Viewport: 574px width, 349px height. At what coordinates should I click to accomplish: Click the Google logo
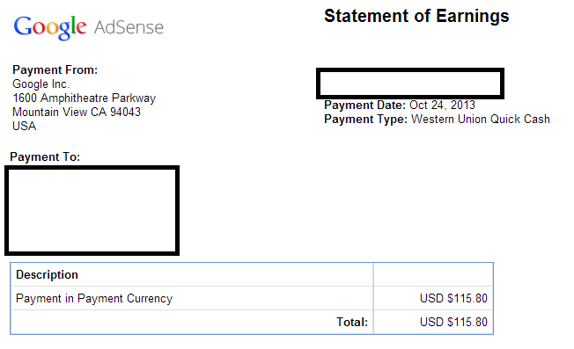(50, 27)
